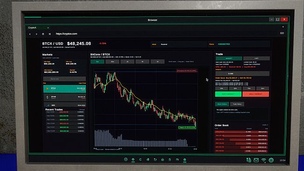Open the mail envelope icon in the taskbar

(256, 160)
